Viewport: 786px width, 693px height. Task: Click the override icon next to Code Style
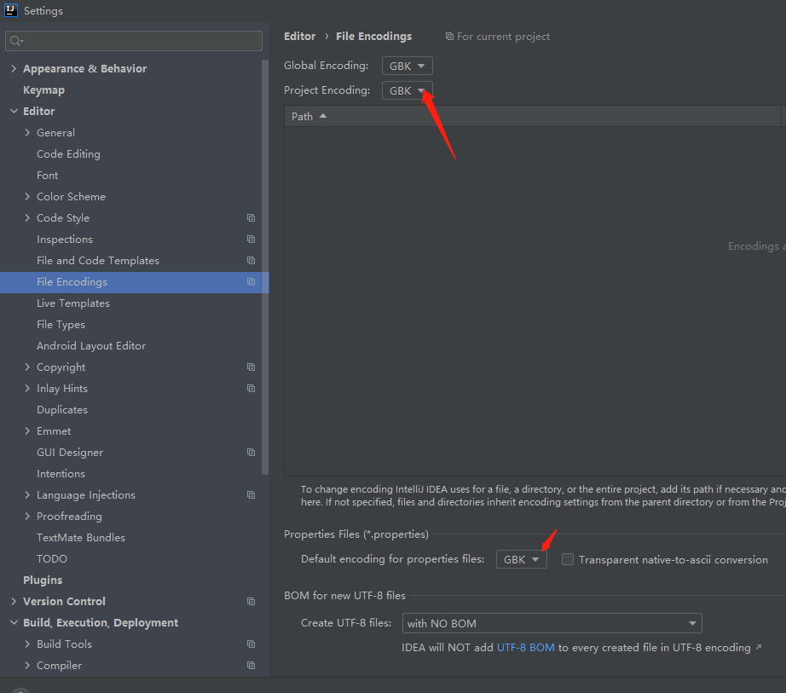tap(251, 217)
